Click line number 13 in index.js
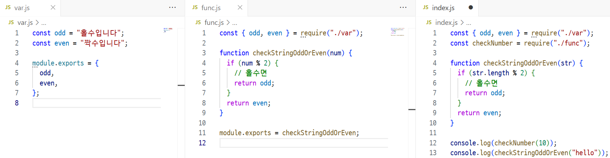Image resolution: width=610 pixels, height=158 pixels. tap(433, 153)
